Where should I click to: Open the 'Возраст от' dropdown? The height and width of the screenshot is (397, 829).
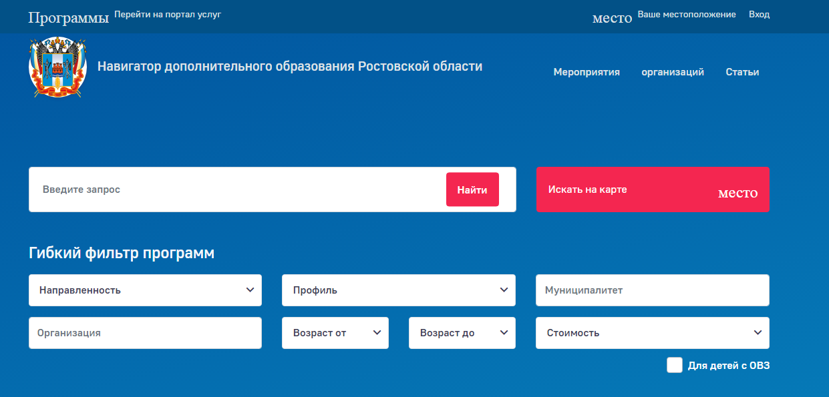pos(335,333)
